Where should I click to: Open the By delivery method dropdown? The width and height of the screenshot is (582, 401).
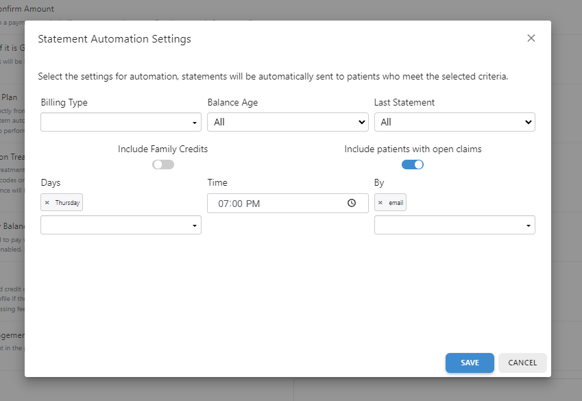(x=454, y=225)
